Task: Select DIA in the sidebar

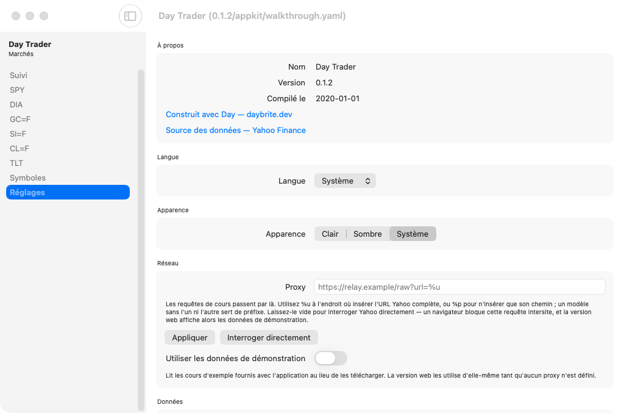Action: [68, 105]
